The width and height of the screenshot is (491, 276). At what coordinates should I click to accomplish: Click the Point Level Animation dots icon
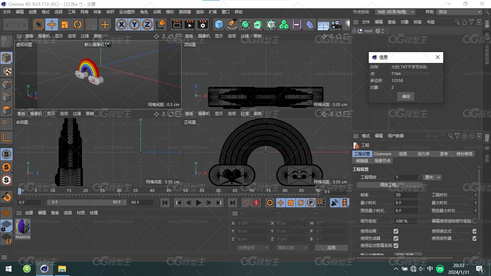(x=321, y=203)
